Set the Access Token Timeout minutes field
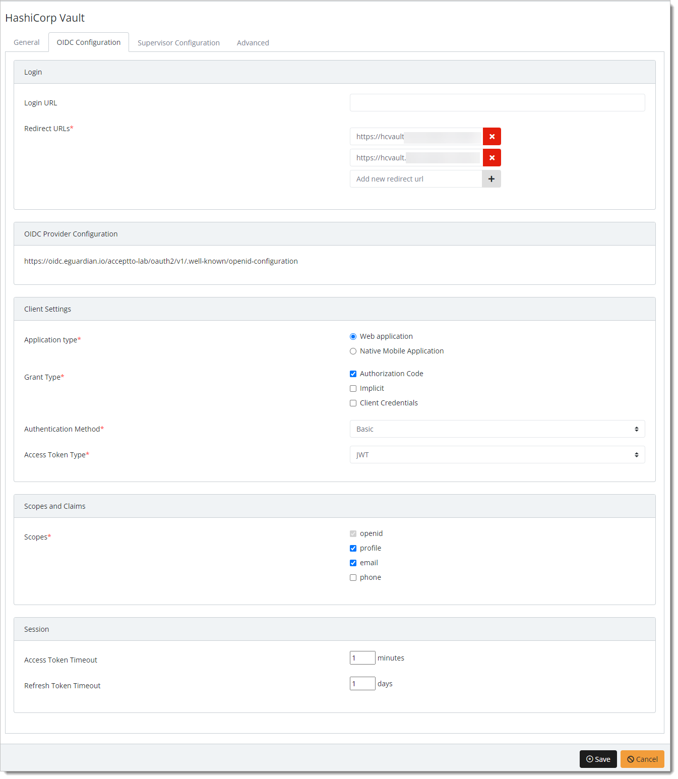Image resolution: width=678 pixels, height=779 pixels. 362,657
